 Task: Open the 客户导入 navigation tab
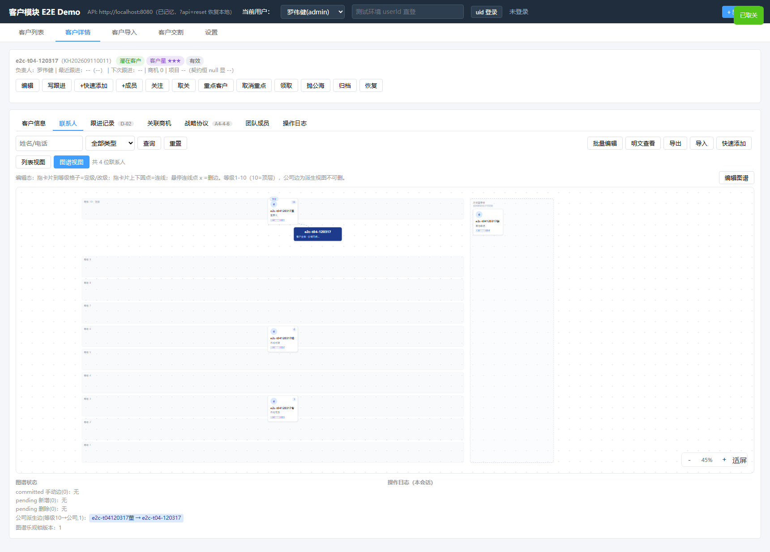pos(124,32)
